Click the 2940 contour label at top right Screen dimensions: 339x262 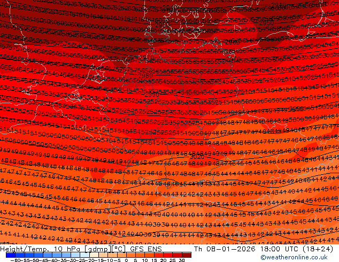[279, 5]
